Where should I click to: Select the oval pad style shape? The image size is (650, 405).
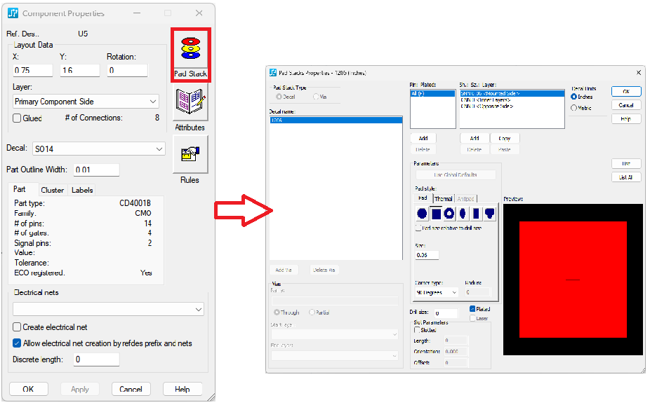point(463,214)
